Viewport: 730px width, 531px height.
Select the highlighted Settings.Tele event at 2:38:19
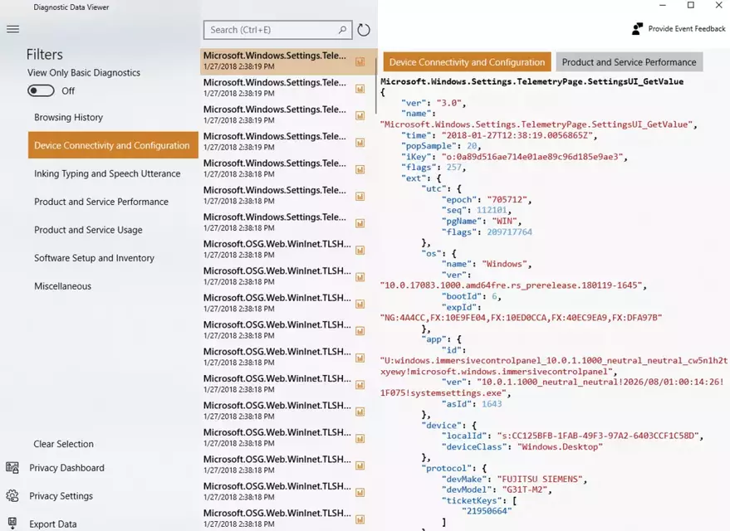point(289,61)
